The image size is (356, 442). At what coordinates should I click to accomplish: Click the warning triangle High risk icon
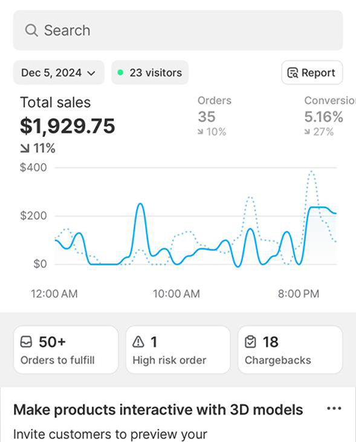point(138,342)
